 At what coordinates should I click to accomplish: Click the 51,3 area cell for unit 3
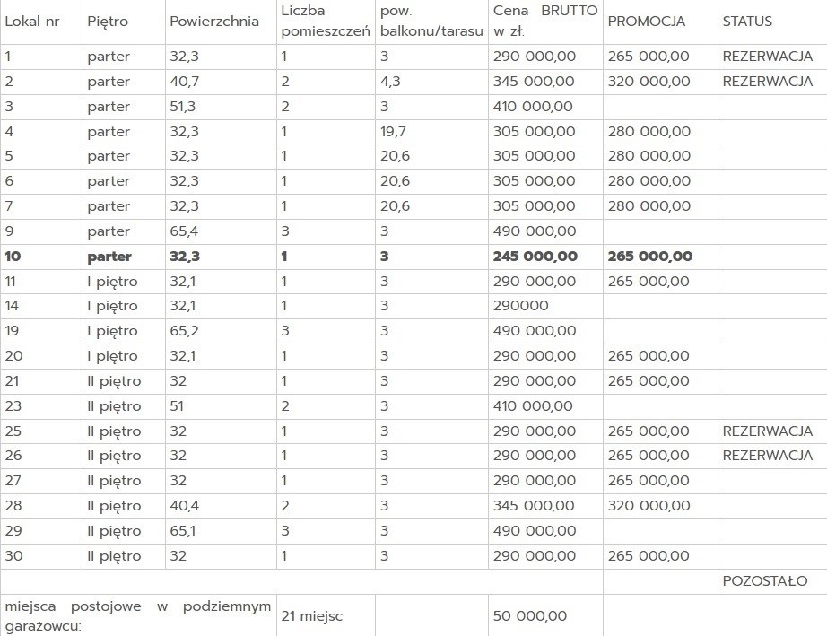tap(183, 107)
